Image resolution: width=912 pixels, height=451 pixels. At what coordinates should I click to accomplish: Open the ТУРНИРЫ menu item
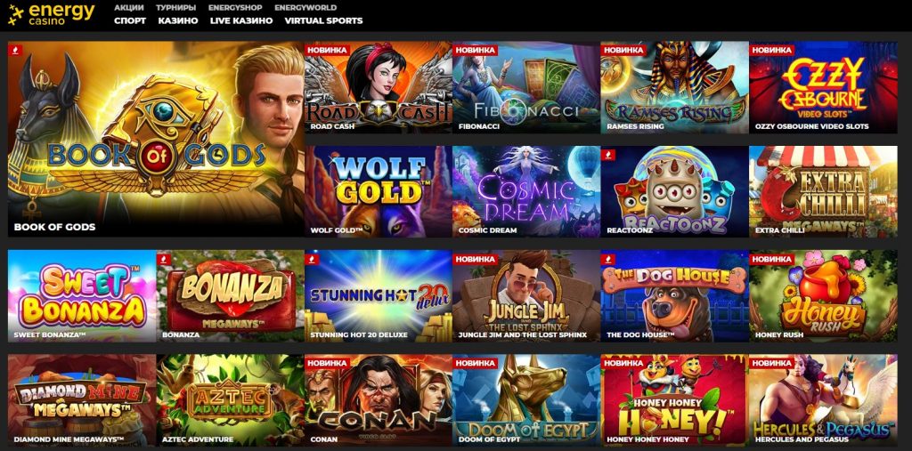coord(175,8)
